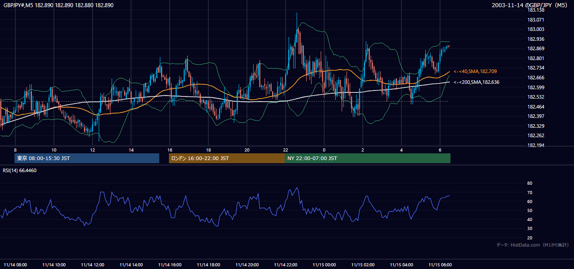Click hour tick 14 under the price chart
Viewport: 574px width, 269px height.
tap(131, 150)
